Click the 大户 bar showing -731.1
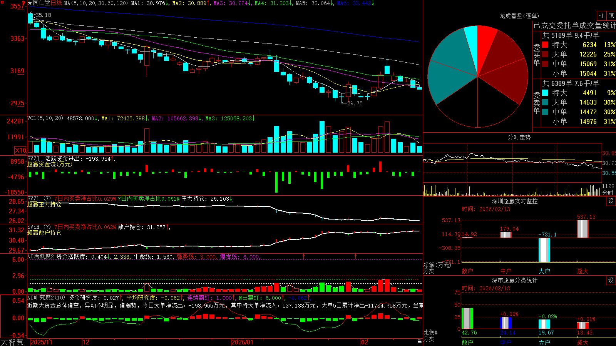616x346 pixels. pos(544,250)
